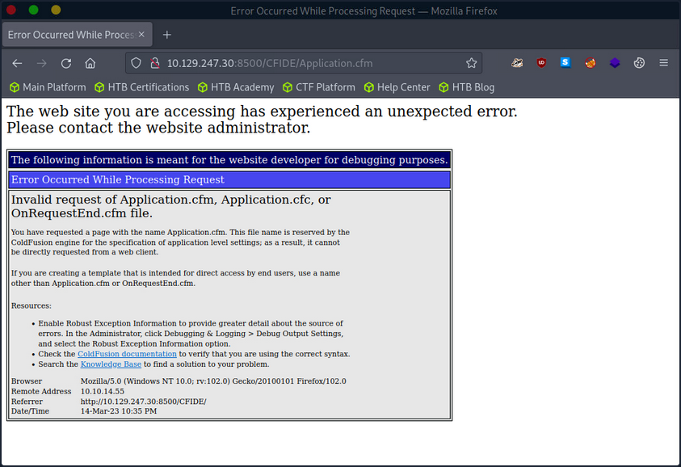Open a new tab with plus button

167,35
